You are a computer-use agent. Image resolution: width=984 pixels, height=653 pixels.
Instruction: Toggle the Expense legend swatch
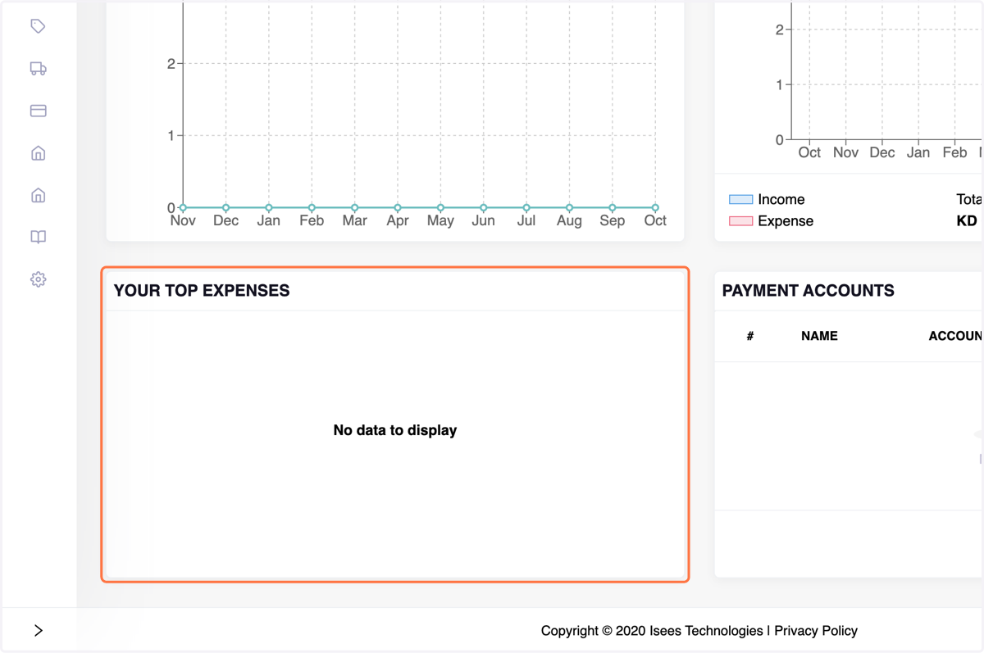[740, 221]
